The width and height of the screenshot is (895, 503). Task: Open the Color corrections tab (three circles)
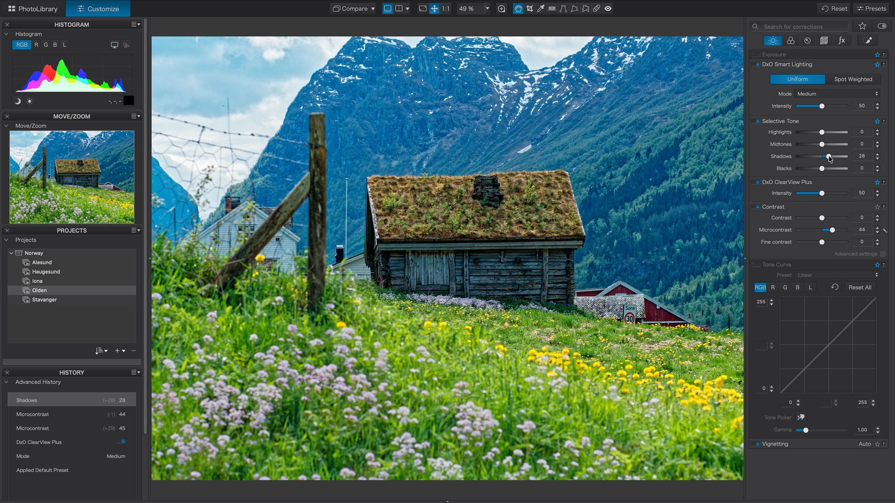tap(791, 41)
